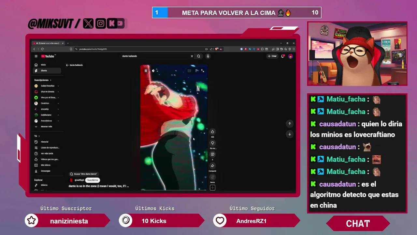Image resolution: width=417 pixels, height=235 pixels.
Task: Start voice search with microphone
Action: pyautogui.click(x=208, y=56)
